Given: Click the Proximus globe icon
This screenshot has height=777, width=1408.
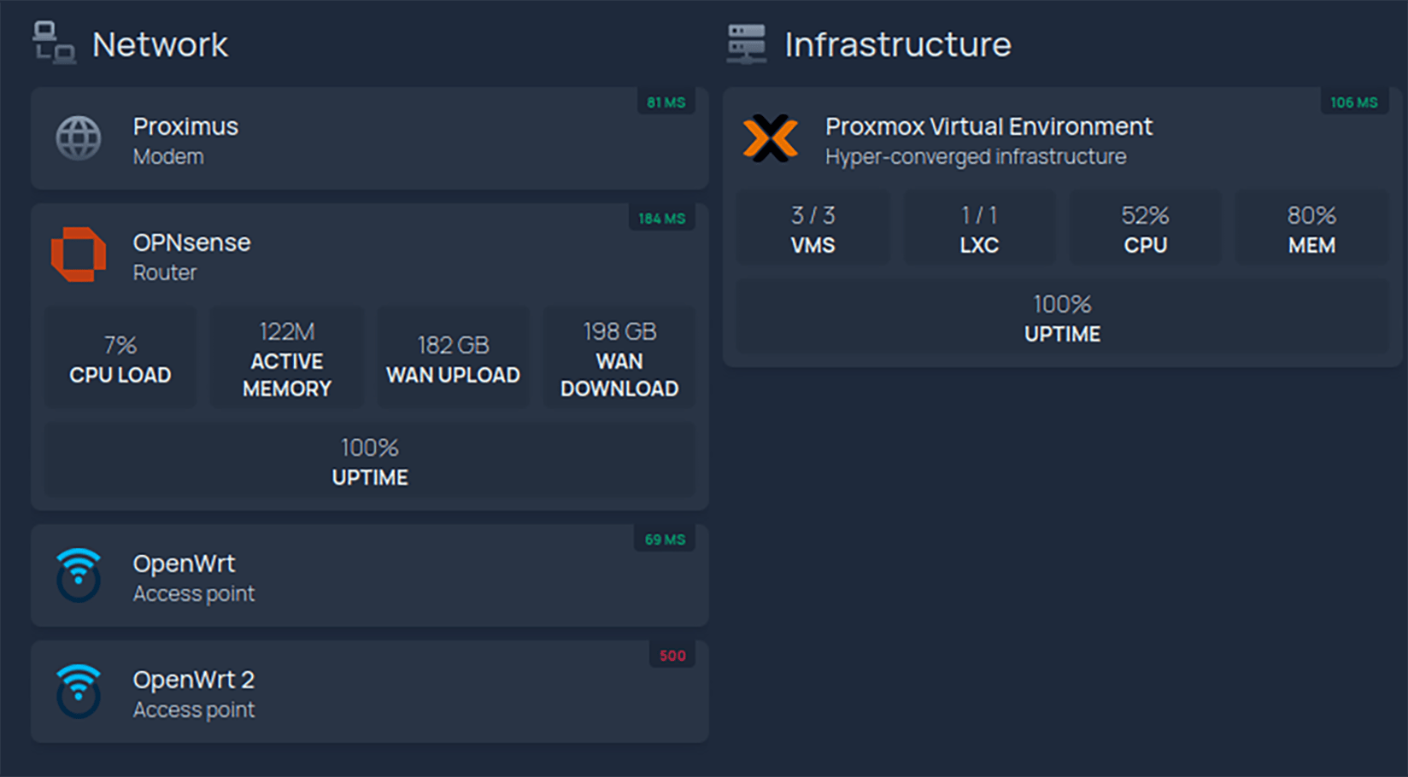Looking at the screenshot, I should coord(79,138).
